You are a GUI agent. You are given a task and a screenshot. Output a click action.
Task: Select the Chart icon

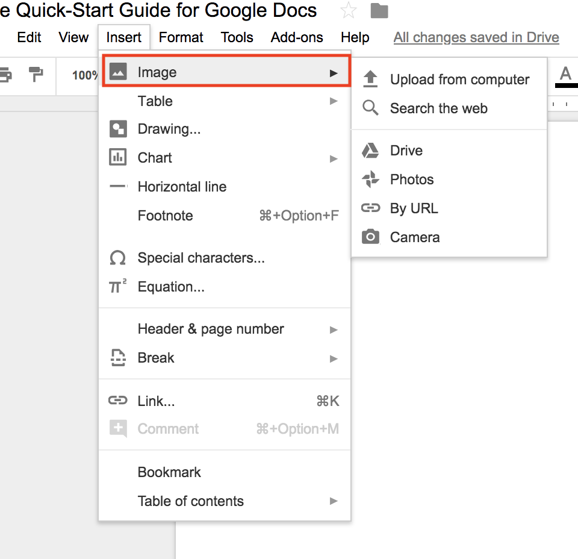[x=118, y=158]
